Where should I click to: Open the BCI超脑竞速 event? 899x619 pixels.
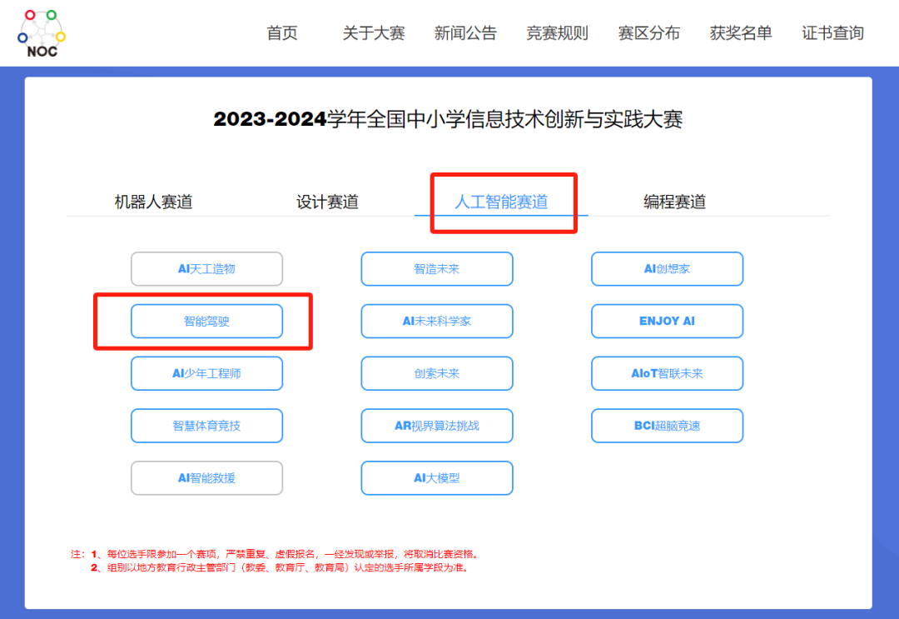click(x=667, y=426)
